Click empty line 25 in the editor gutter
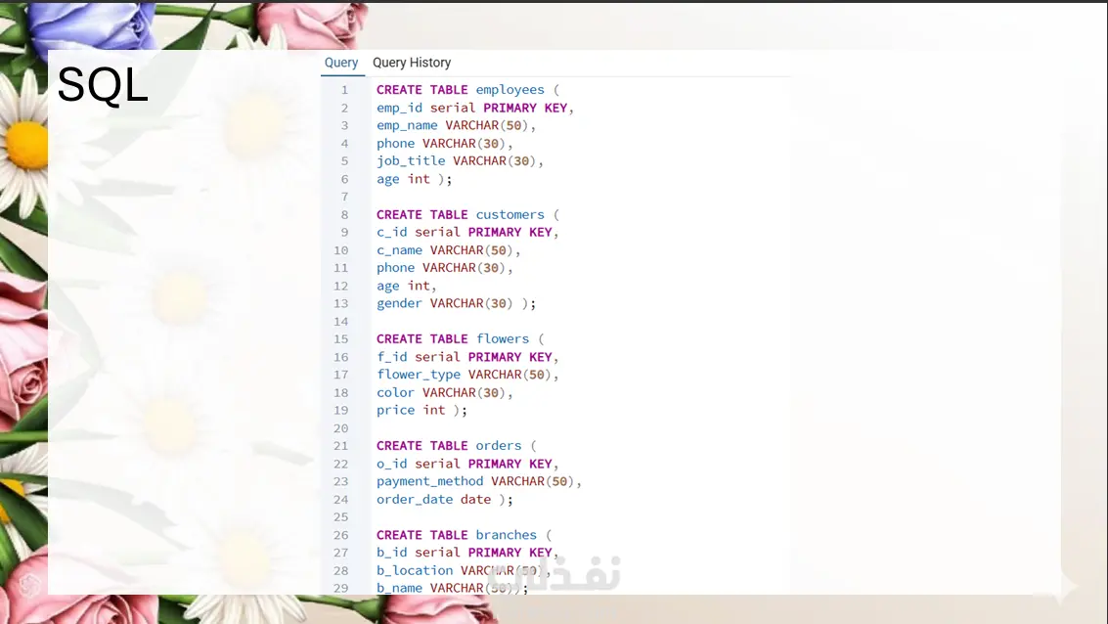This screenshot has width=1108, height=624. (x=340, y=517)
